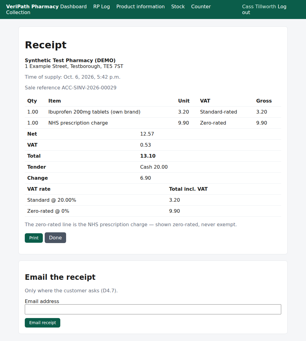
Task: Focus the Email address field
Action: (153, 309)
